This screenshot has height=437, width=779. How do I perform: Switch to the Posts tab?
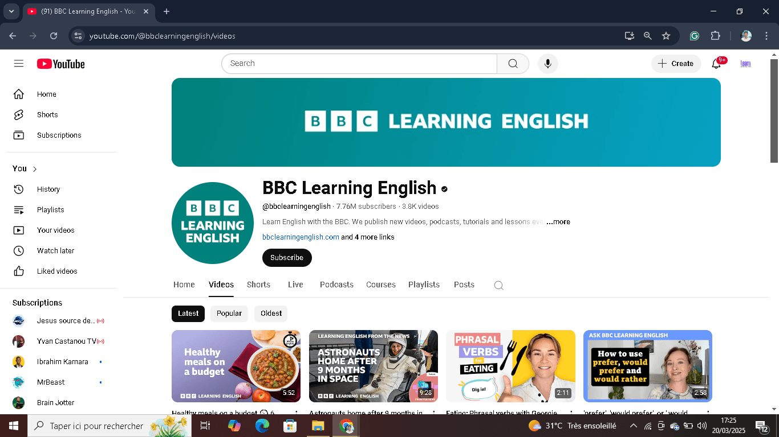click(464, 285)
